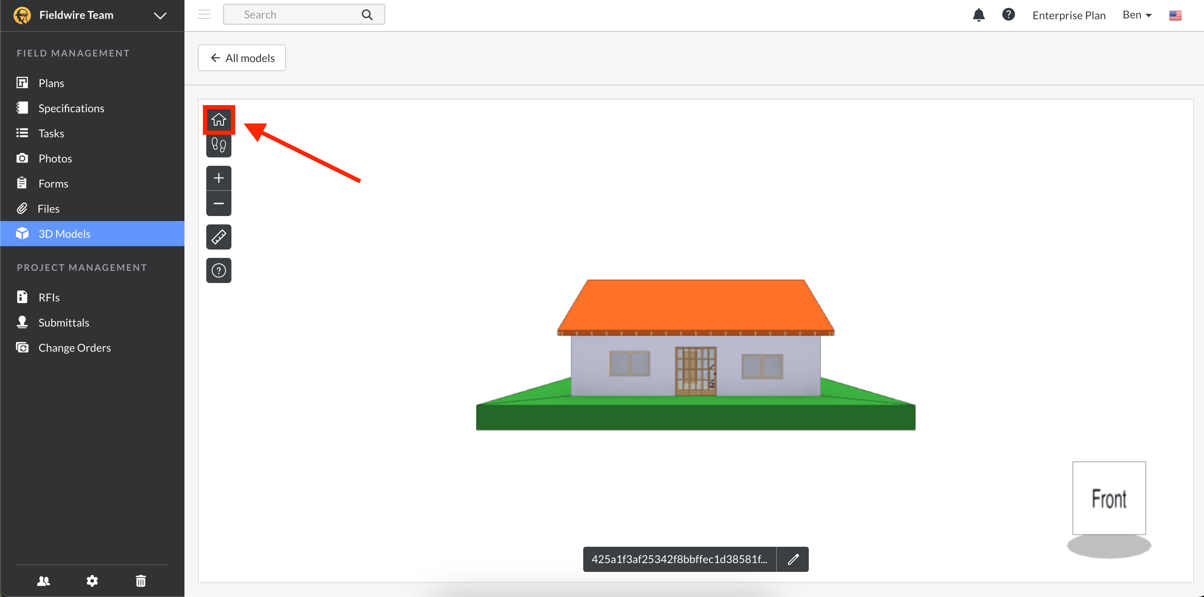Open the Plans section

(51, 82)
